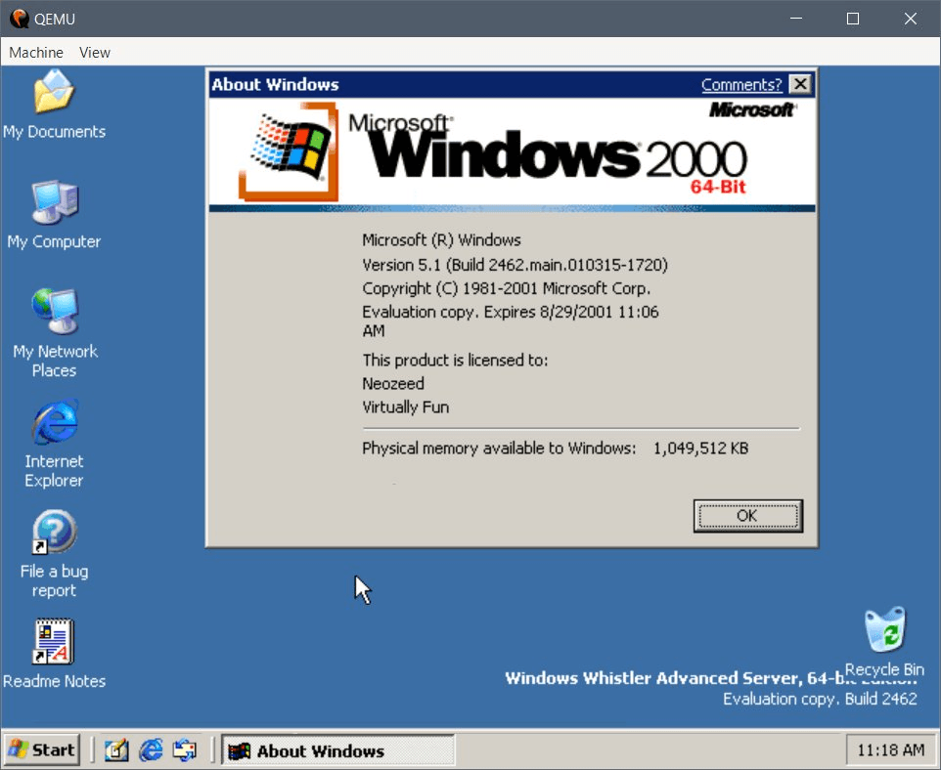Open the QEMU Machine menu

point(36,52)
